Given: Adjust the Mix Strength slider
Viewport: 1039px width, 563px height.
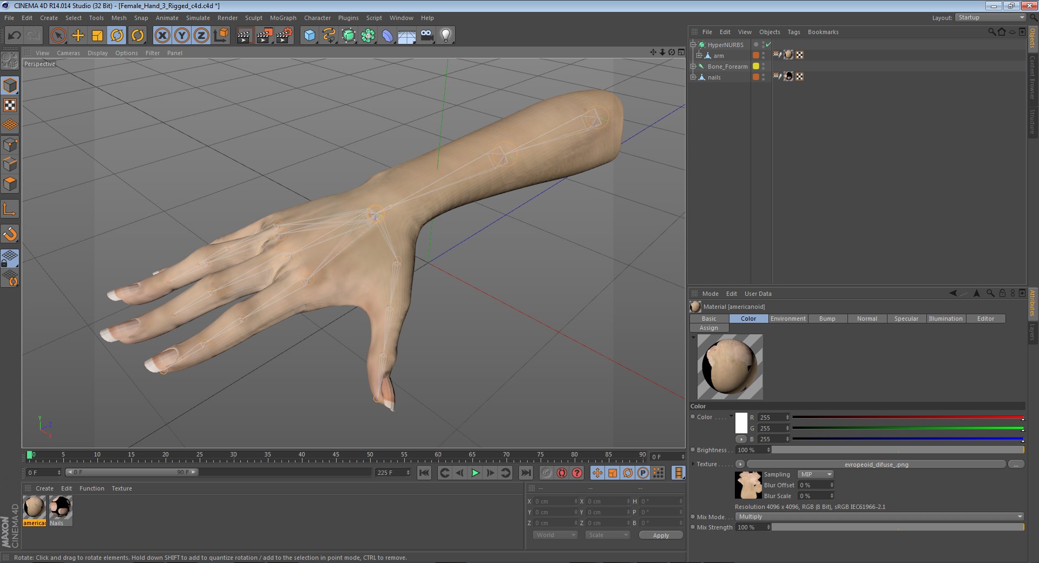Looking at the screenshot, I should coord(898,527).
